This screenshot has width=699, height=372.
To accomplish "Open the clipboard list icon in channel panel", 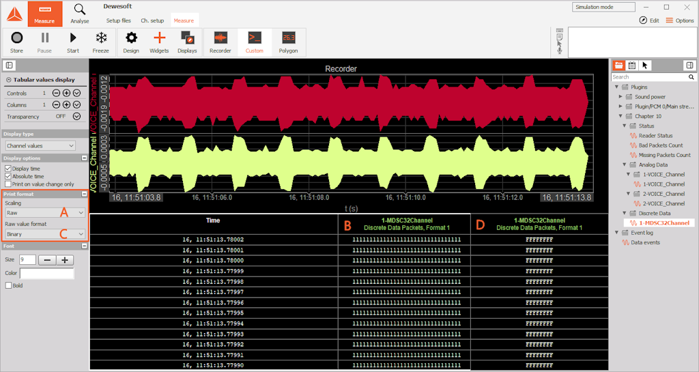I will tap(632, 66).
